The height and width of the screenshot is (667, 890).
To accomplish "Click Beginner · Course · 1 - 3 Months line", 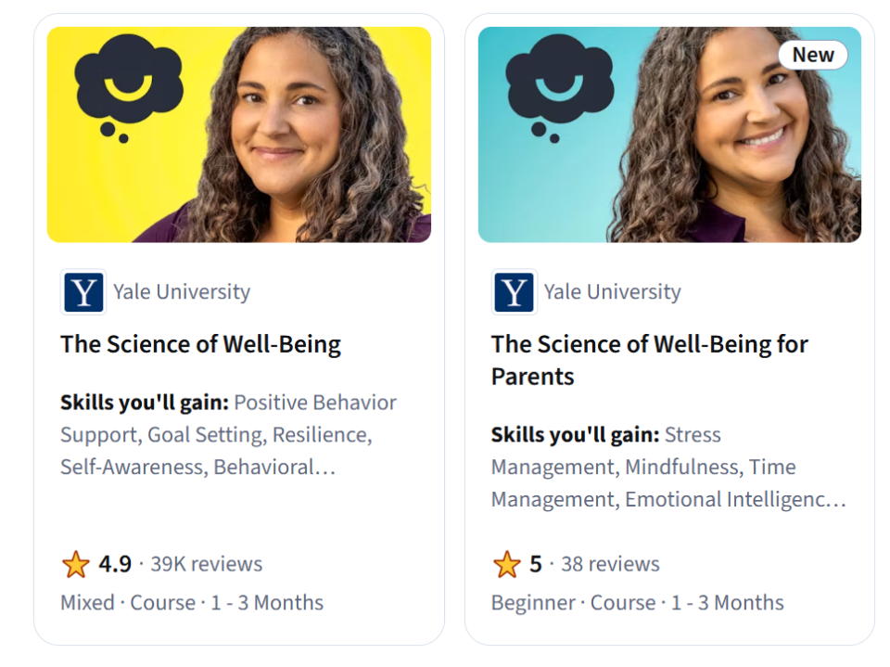I will click(638, 602).
